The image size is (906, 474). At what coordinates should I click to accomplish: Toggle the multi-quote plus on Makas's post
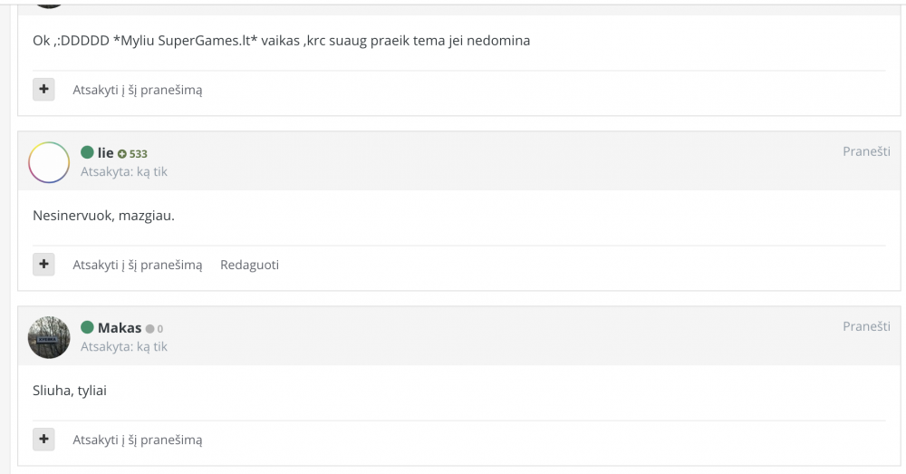43,440
